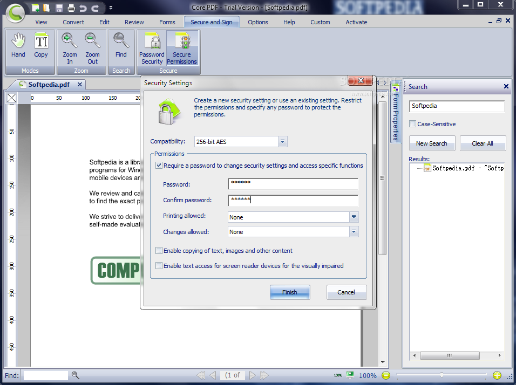This screenshot has height=385, width=516.
Task: Click the Print icon in quick toolbar
Action: coord(71,8)
